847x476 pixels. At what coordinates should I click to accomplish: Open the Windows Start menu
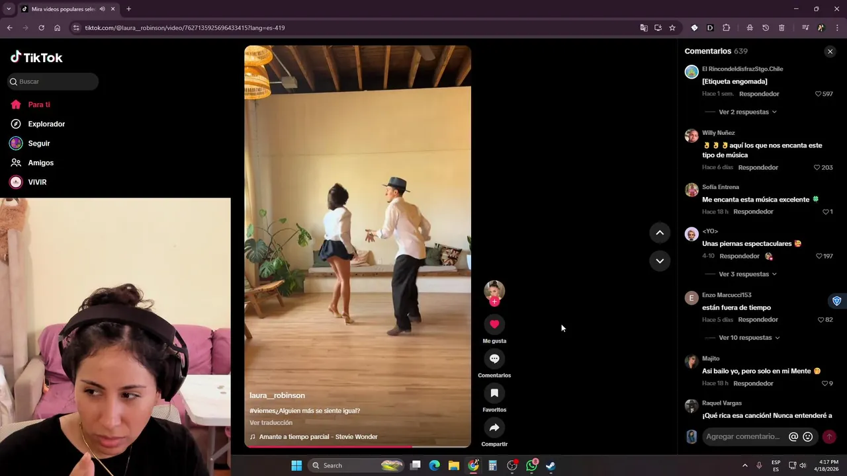(x=296, y=465)
